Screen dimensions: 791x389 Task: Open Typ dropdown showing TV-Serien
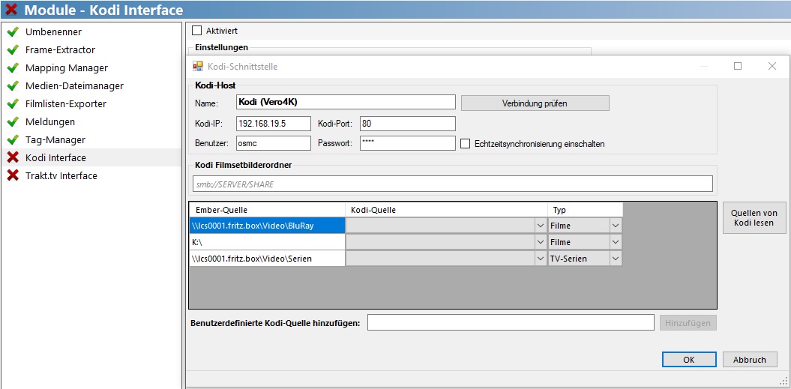click(616, 259)
